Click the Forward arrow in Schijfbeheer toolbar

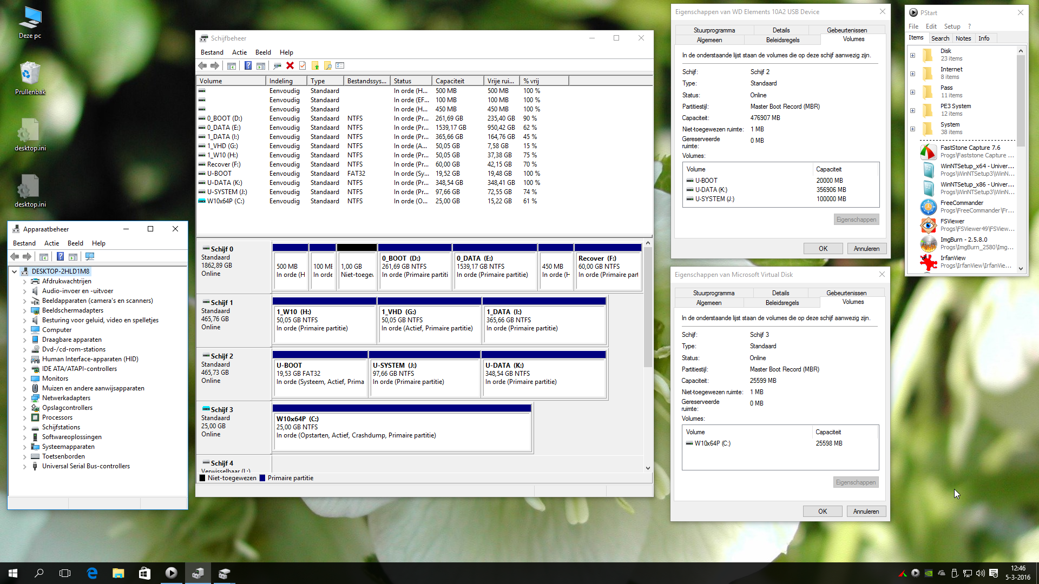click(215, 66)
